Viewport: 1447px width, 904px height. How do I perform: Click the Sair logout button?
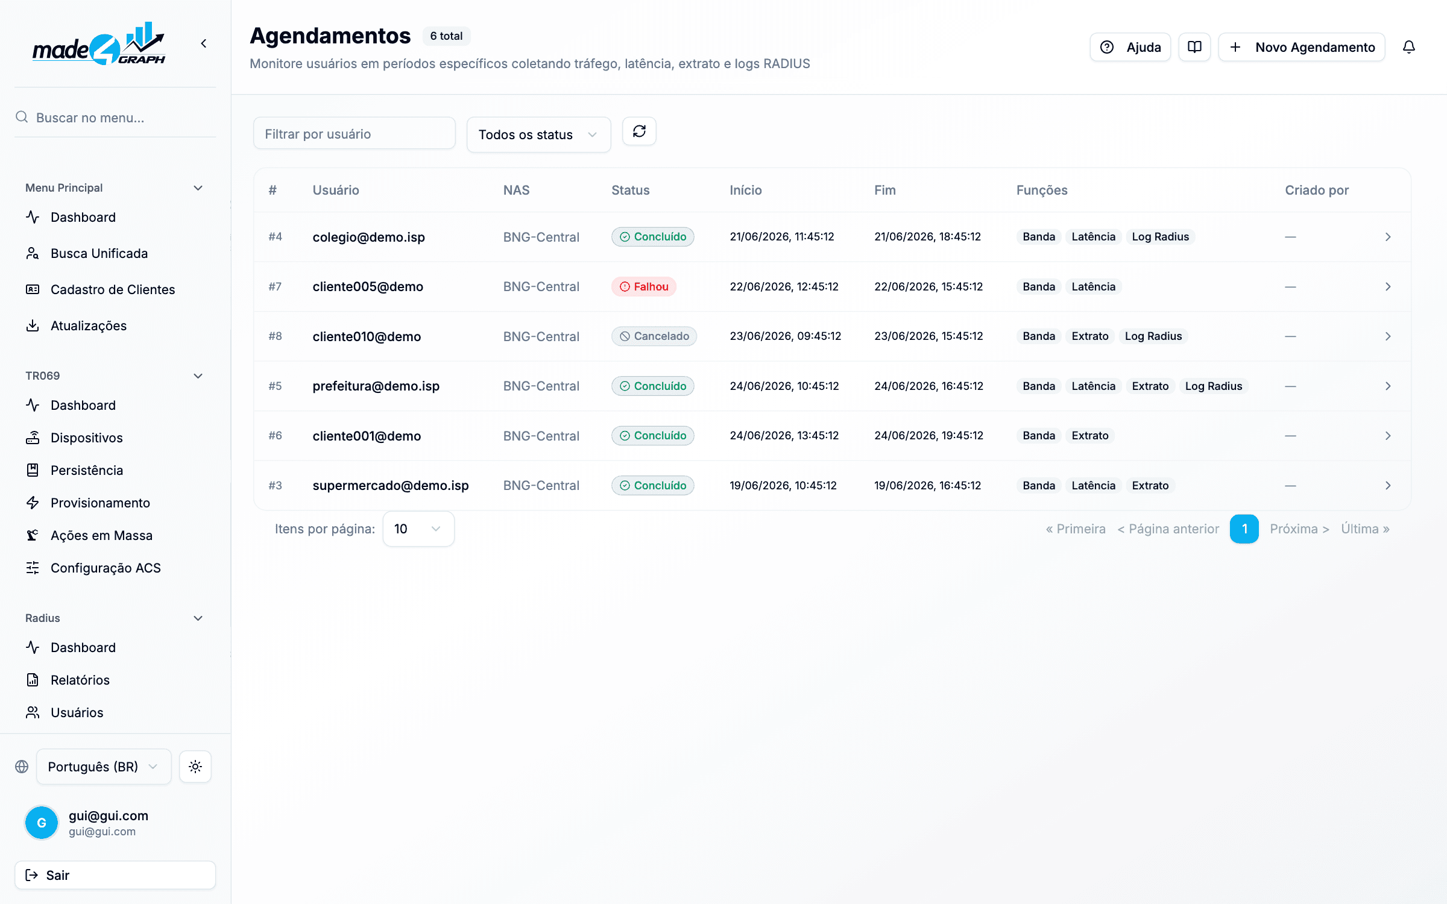pyautogui.click(x=115, y=875)
